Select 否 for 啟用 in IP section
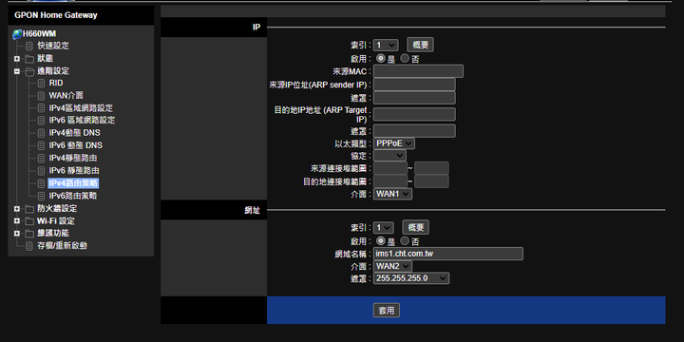 [405, 58]
